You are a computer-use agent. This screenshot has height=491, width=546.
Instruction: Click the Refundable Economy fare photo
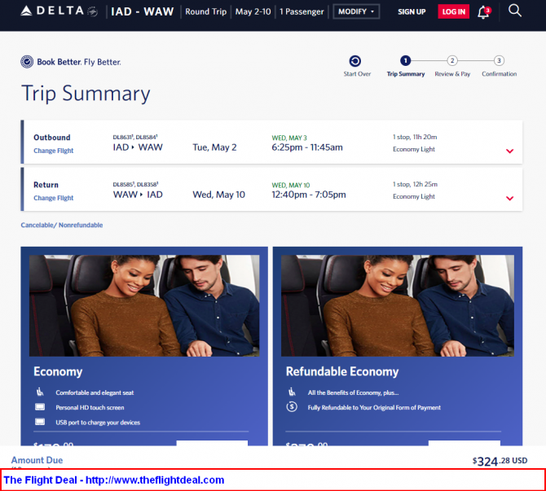[x=398, y=305]
